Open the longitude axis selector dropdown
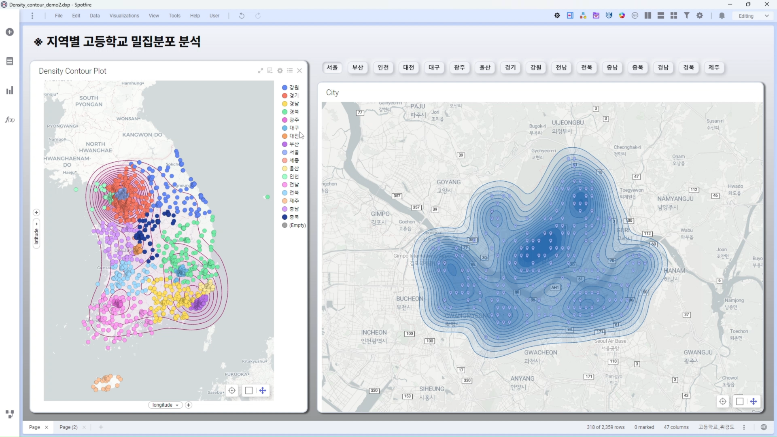Image resolution: width=777 pixels, height=437 pixels. [166, 405]
